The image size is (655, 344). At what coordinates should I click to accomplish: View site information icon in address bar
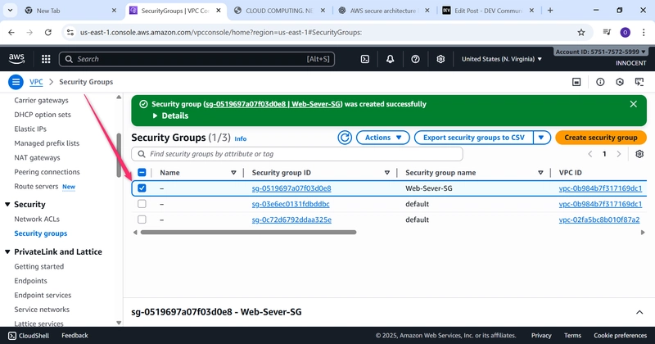(x=70, y=32)
